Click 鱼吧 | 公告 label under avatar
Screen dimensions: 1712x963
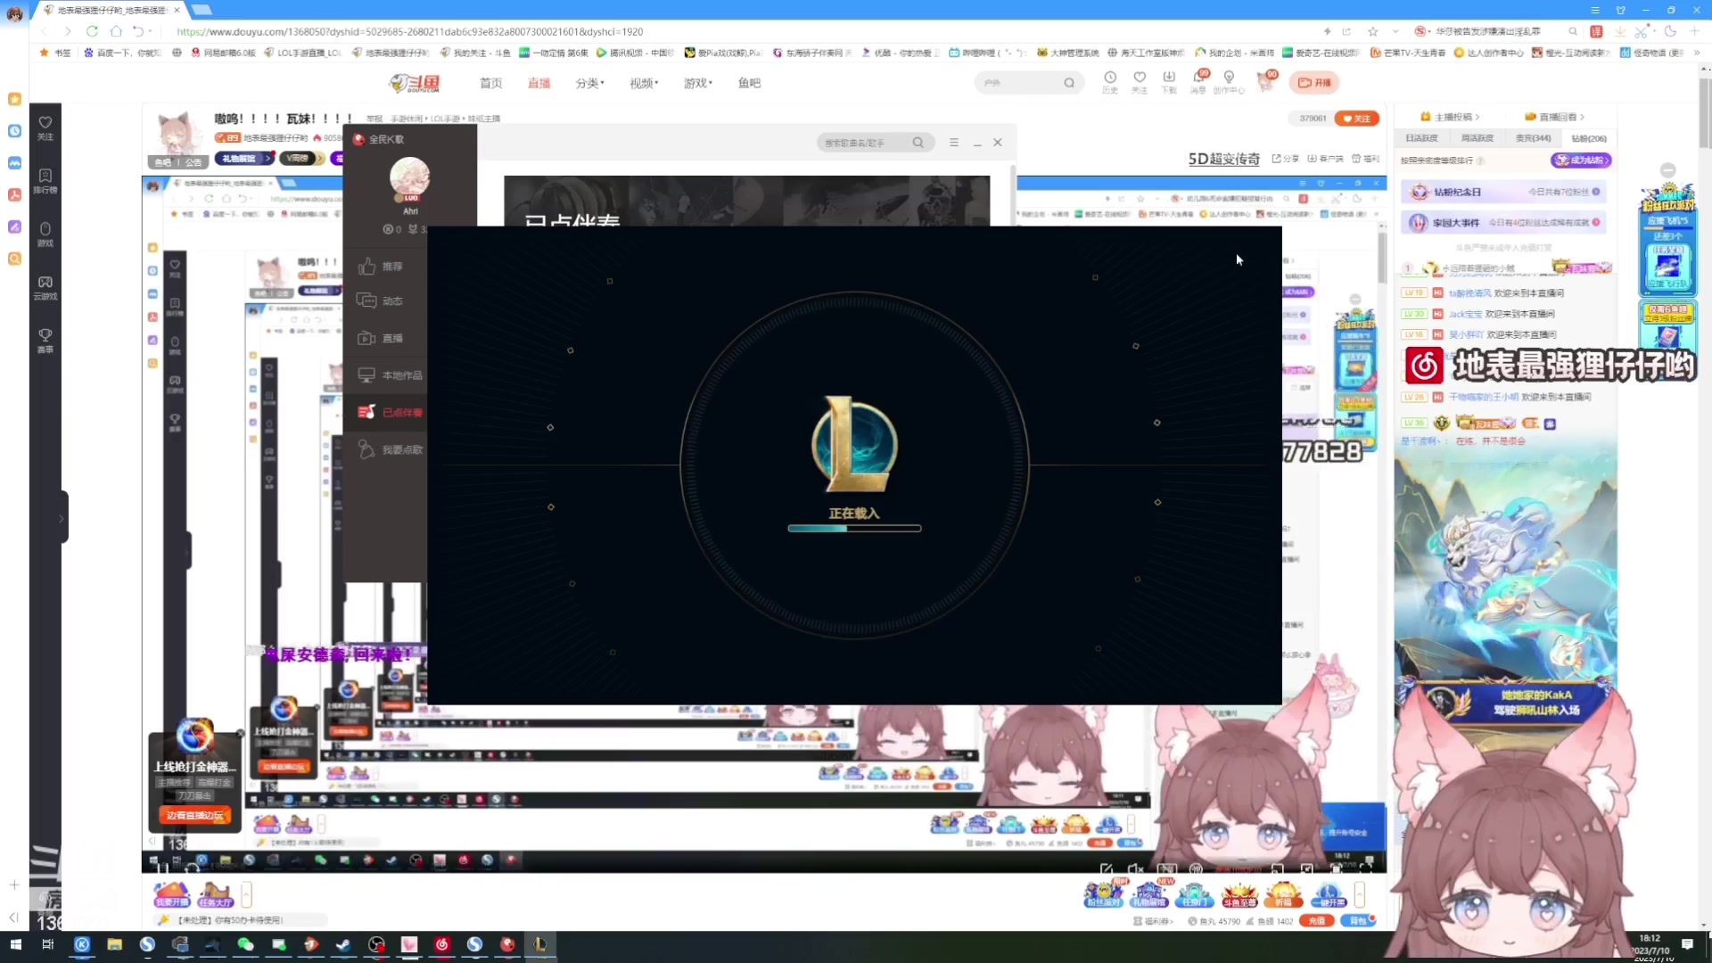[178, 162]
